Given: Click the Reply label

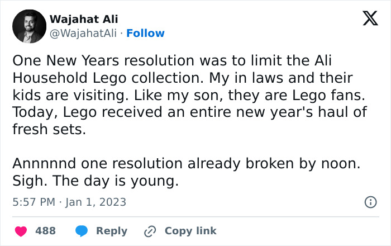Looking at the screenshot, I should point(112,231).
